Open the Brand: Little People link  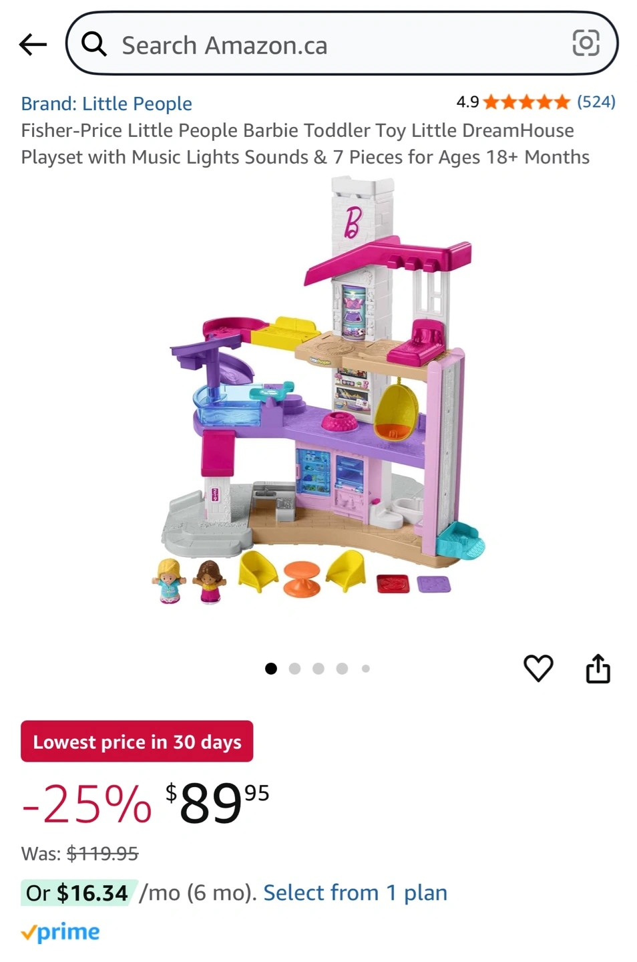click(x=106, y=104)
